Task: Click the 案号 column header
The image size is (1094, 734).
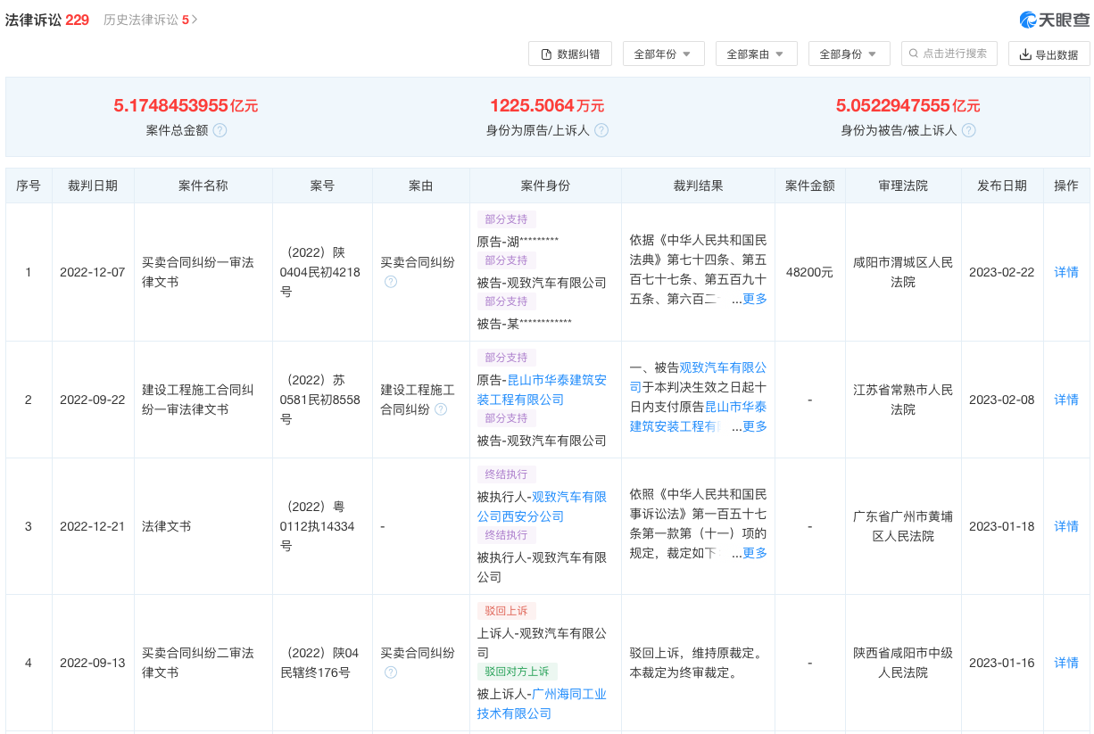Action: (x=322, y=186)
